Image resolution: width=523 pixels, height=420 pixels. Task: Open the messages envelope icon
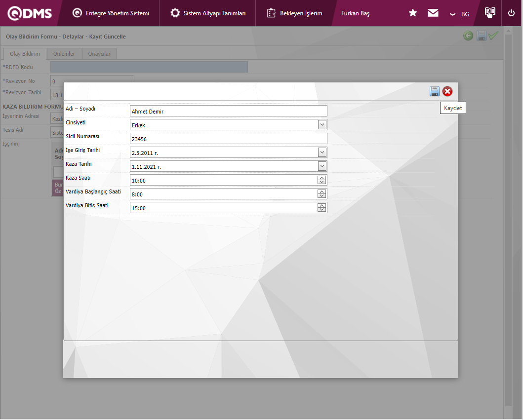click(433, 13)
